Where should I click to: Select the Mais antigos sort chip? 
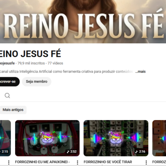click(x=13, y=110)
